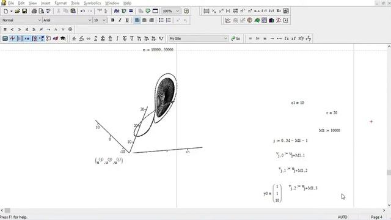Image resolution: width=391 pixels, height=220 pixels.
Task: Open Mathcad help question icon
Action: tap(186, 11)
